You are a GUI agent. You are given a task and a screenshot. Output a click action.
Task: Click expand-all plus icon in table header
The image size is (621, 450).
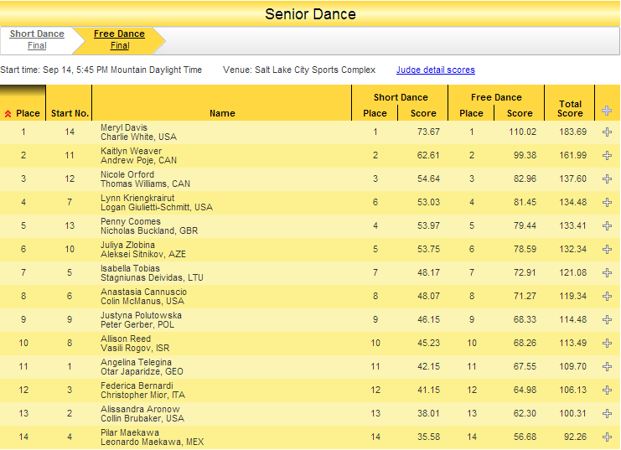click(607, 111)
